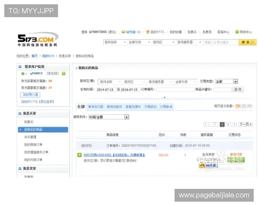This screenshot has height=206, width=258.
Task: Collapse the 我是卖家 panel icon
Action: pyautogui.click(x=20, y=169)
